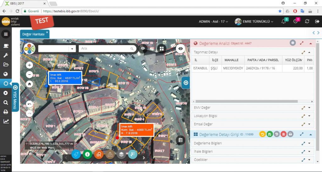Screen dimensions: 322x172
Task: Open the folder icon in the sidebar
Action: pos(6,65)
